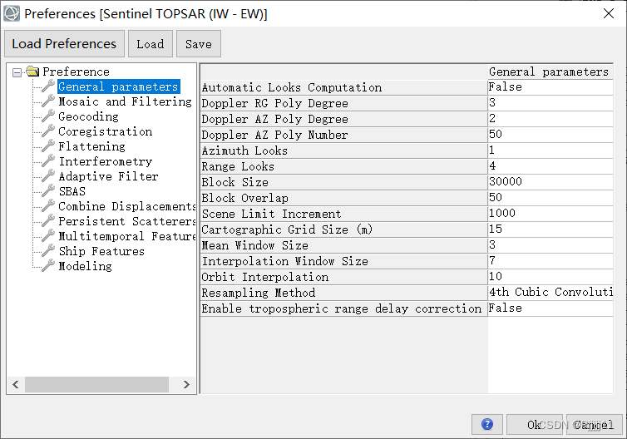Edit Doppler RG Poly Degree value 3
This screenshot has width=627, height=439.
point(550,103)
